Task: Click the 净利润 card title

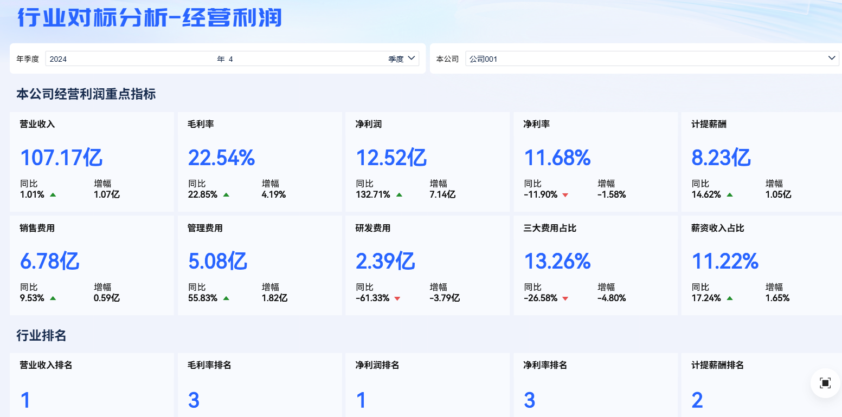Action: [369, 124]
